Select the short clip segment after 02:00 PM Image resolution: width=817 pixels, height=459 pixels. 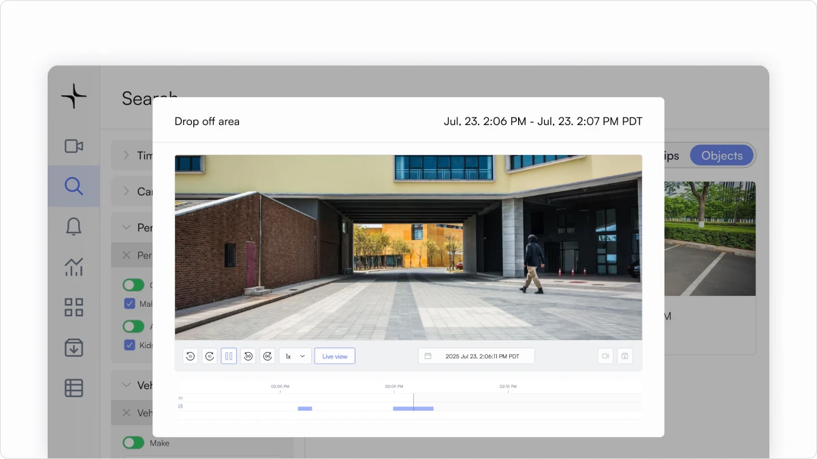pos(305,409)
